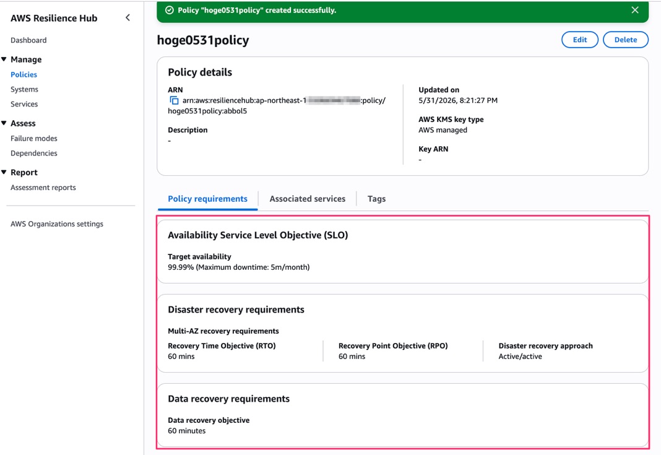Switch to the Tags tab
The width and height of the screenshot is (661, 455).
pyautogui.click(x=376, y=199)
